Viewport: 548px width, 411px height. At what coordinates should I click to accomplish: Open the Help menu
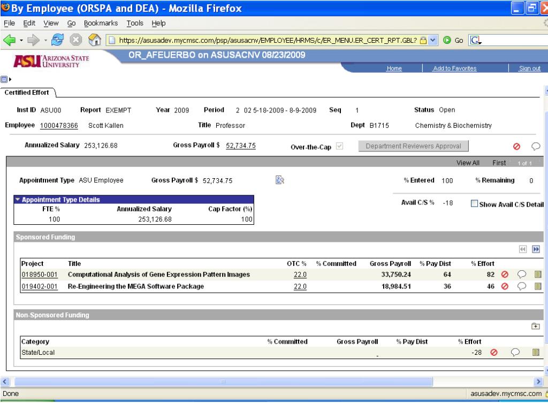tap(158, 23)
